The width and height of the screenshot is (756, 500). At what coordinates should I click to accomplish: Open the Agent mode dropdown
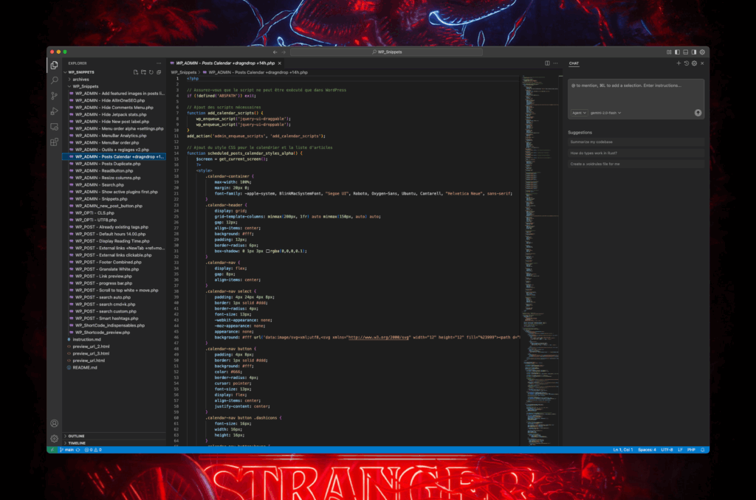click(x=579, y=113)
